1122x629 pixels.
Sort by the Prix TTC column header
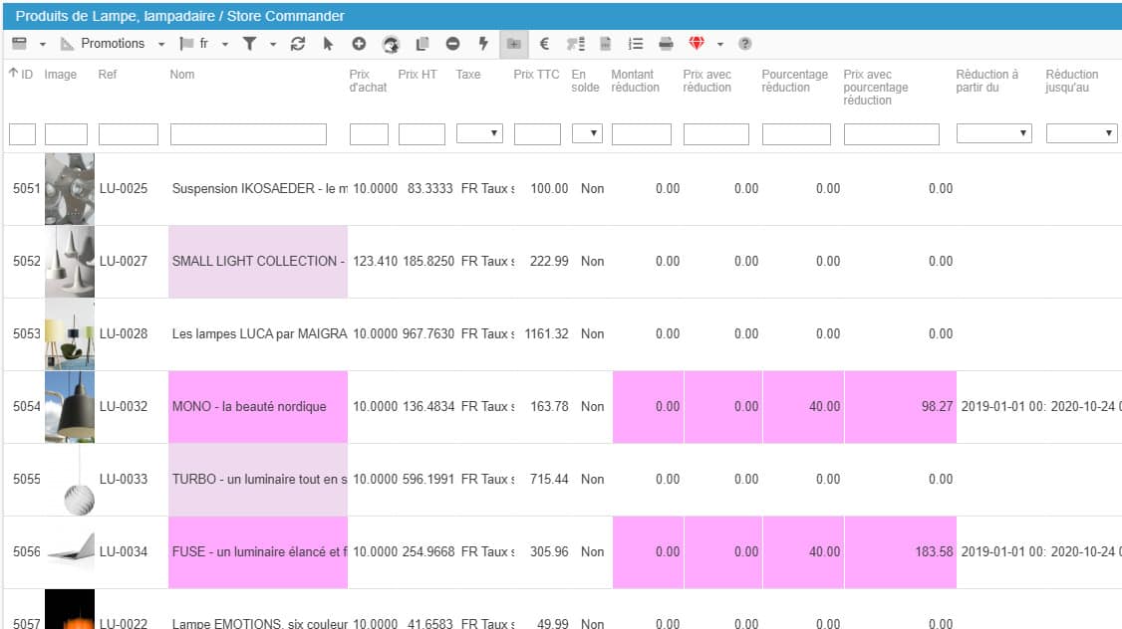(x=536, y=75)
